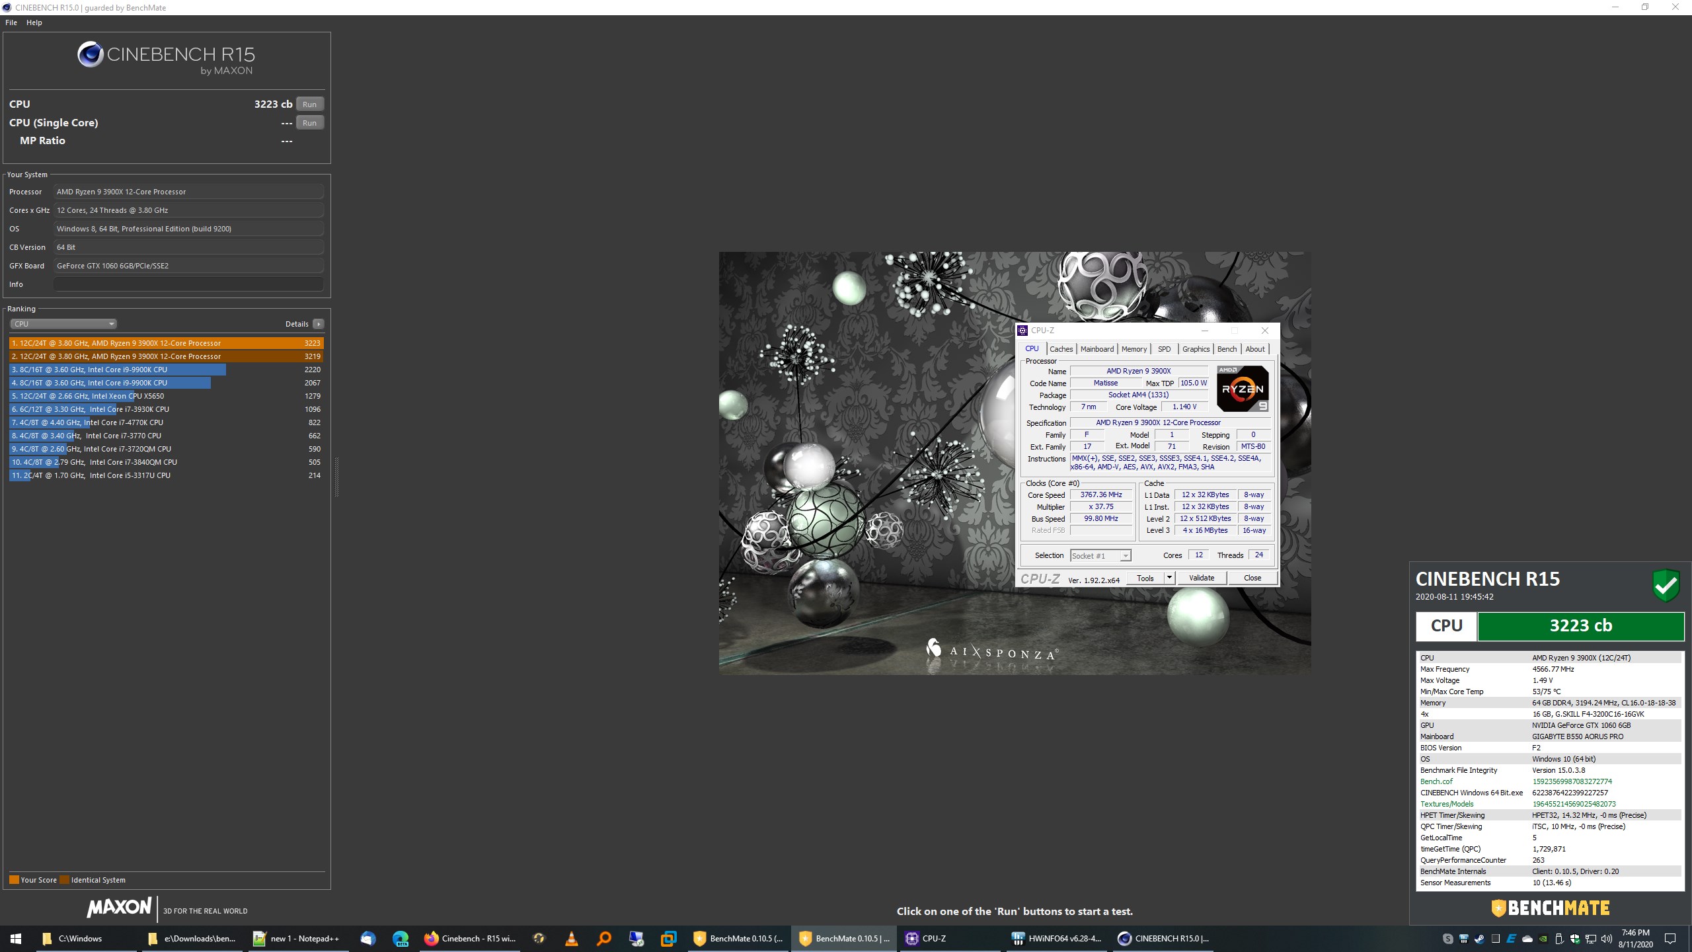This screenshot has width=1692, height=952.
Task: Open the e:\Downloads folder taskbar item
Action: (x=192, y=939)
